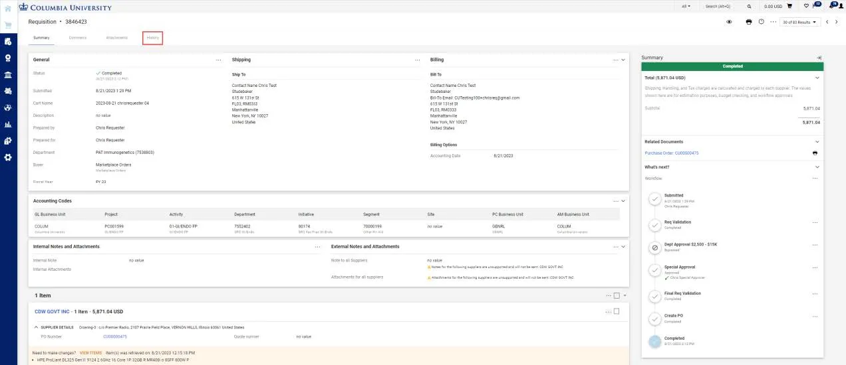This screenshot has height=365, width=846.
Task: Open Req Validation step ellipsis
Action: pos(815,222)
